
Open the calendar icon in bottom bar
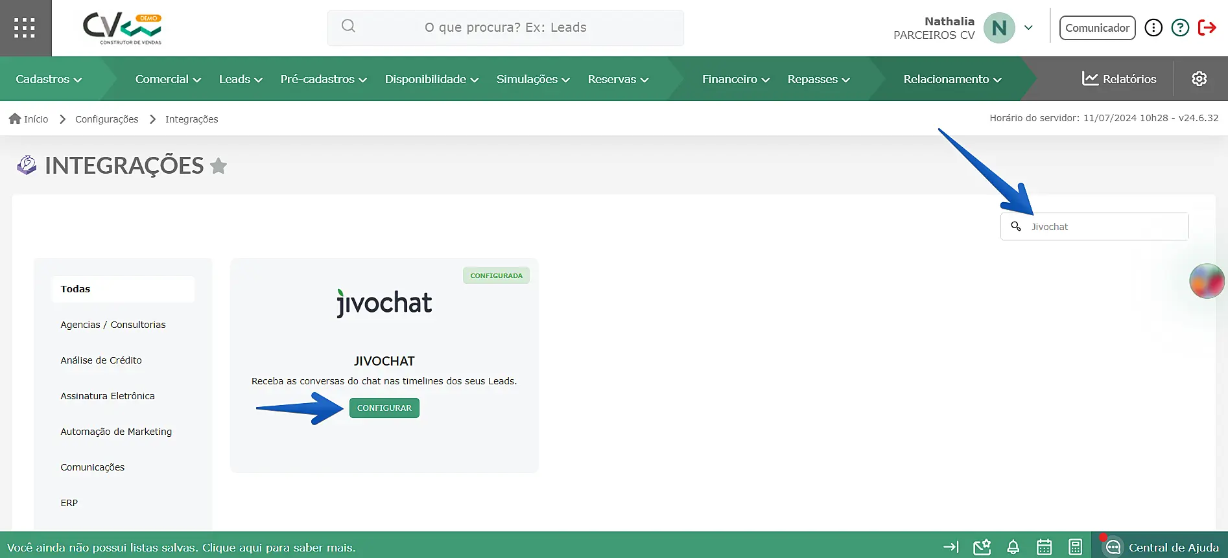[1045, 547]
